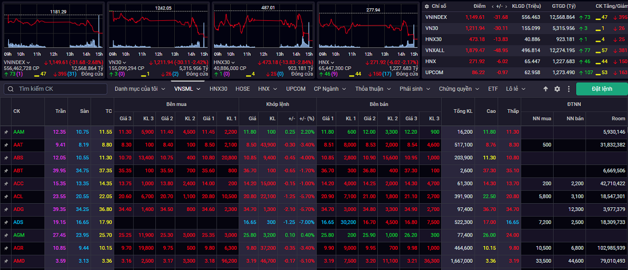This screenshot has height=270, width=628.
Task: Select VNINDEX row in index table
Action: coord(525,17)
